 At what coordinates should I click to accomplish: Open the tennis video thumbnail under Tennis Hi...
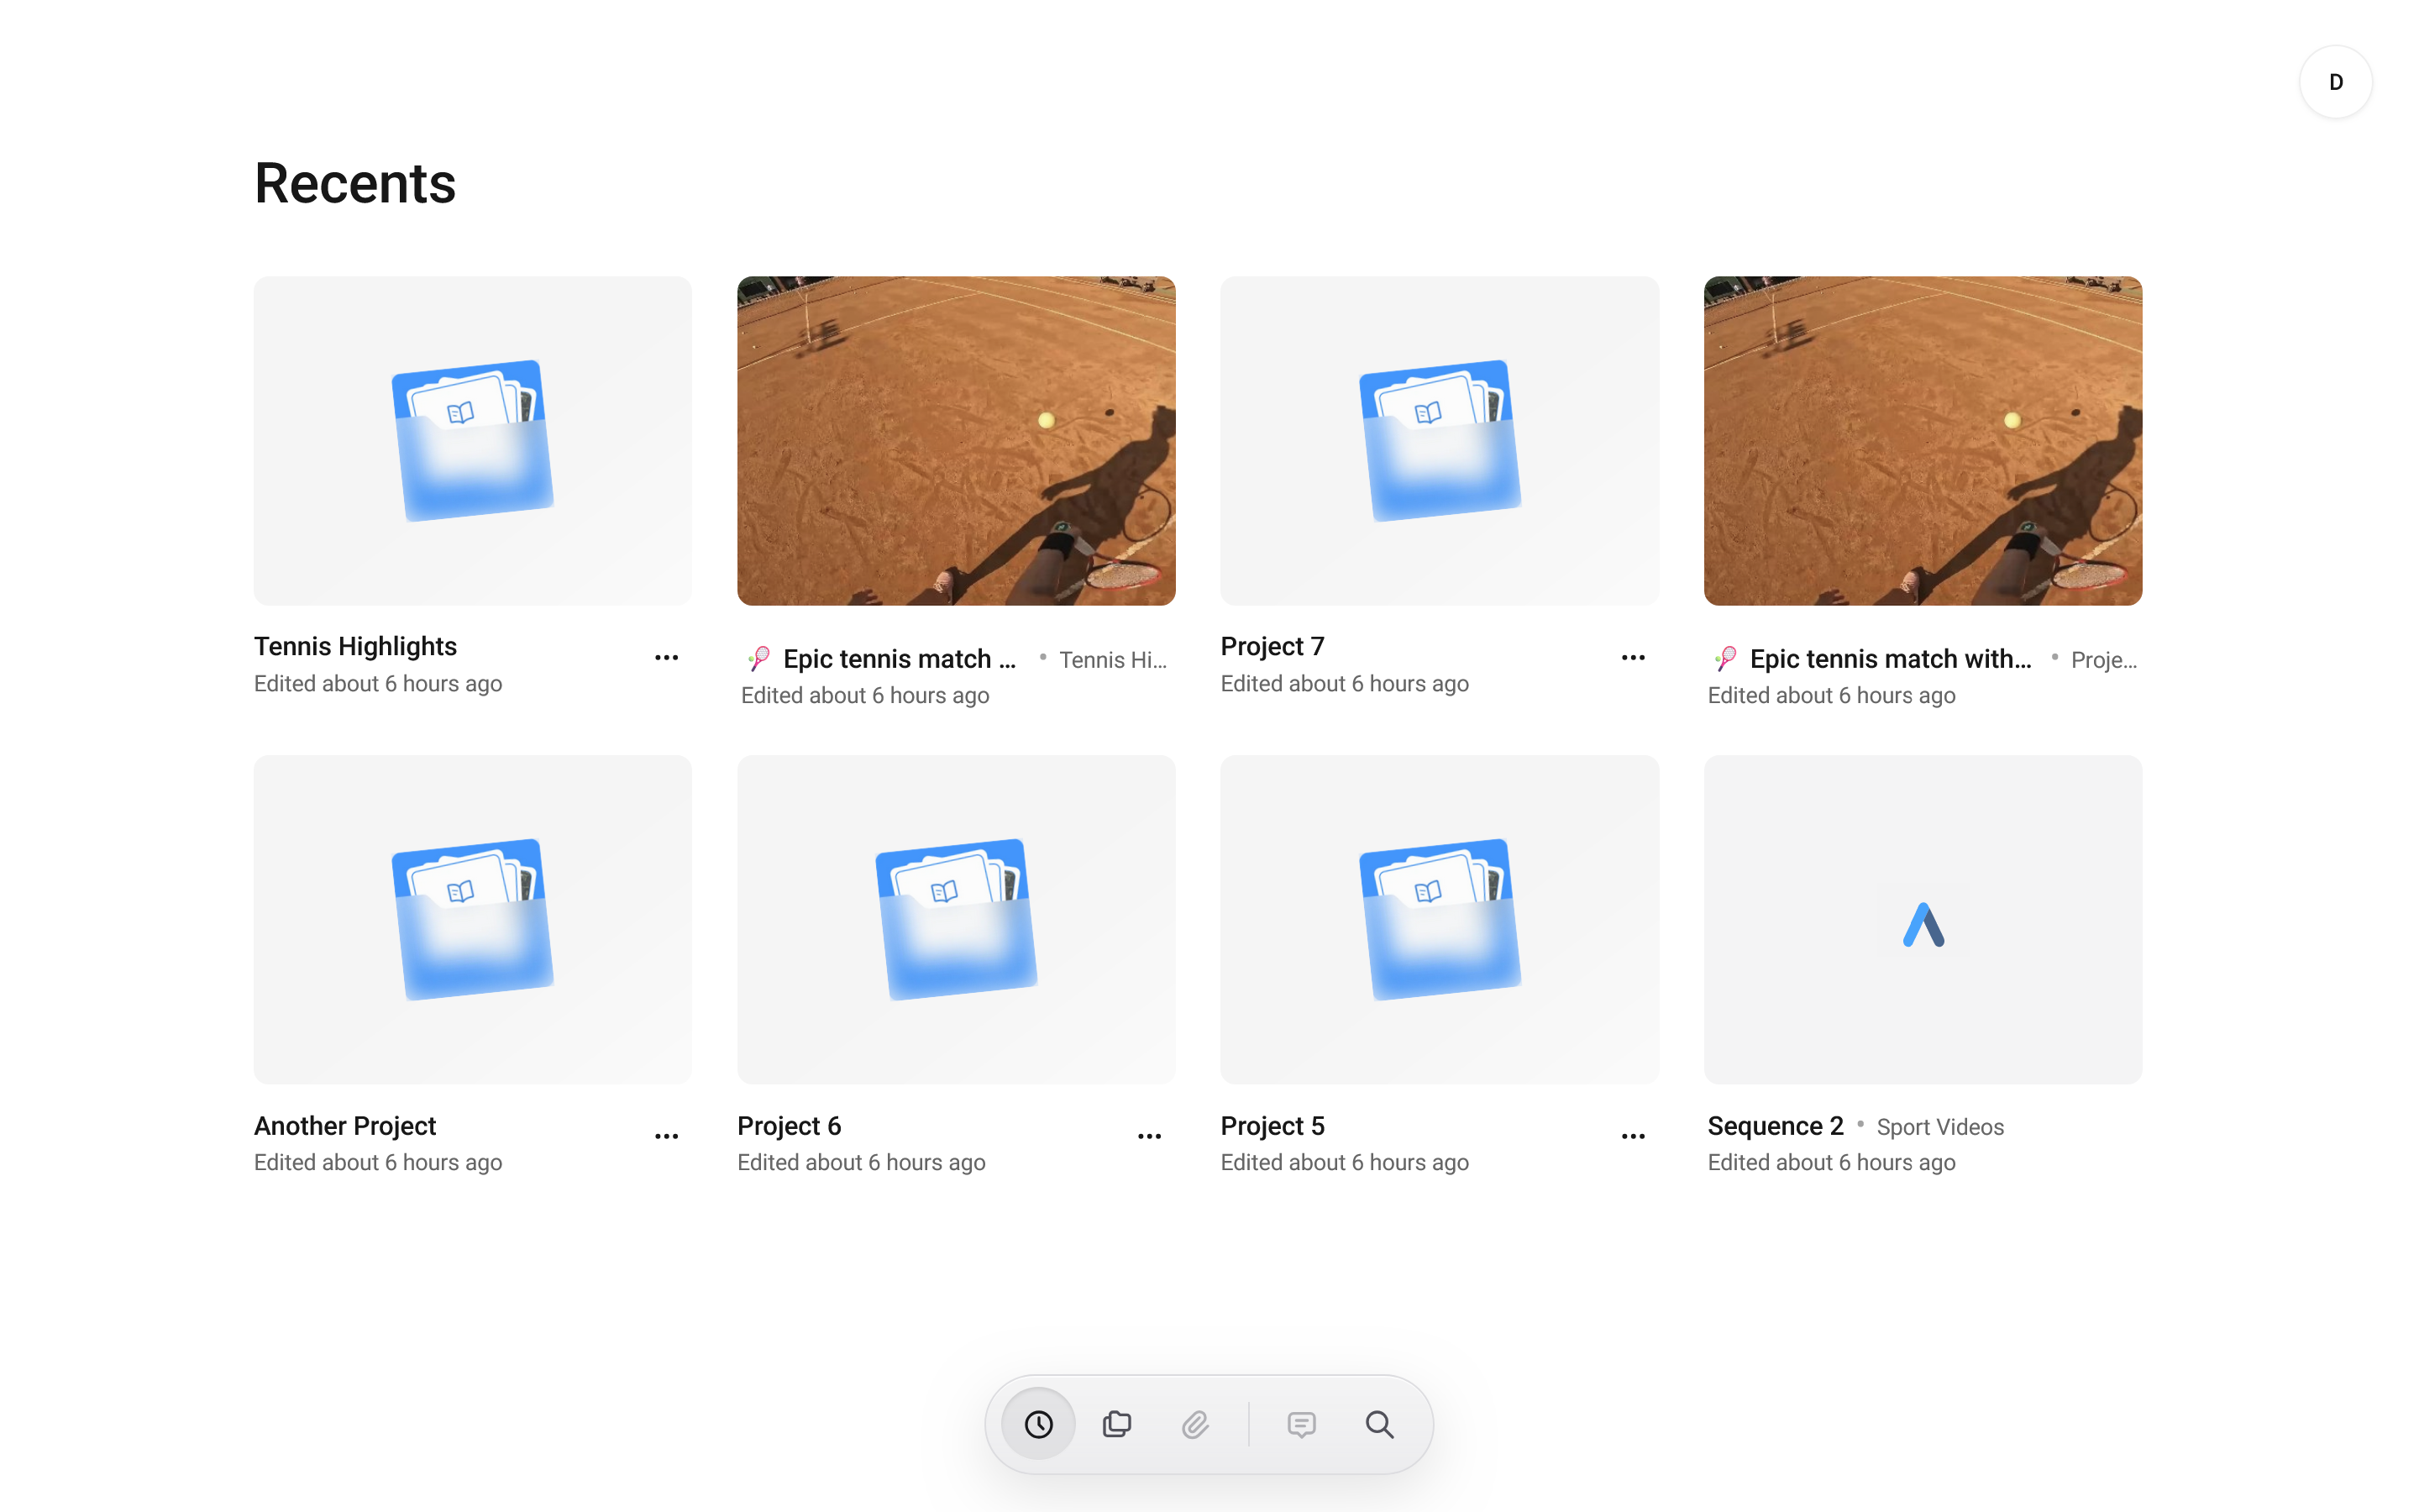[x=957, y=441]
